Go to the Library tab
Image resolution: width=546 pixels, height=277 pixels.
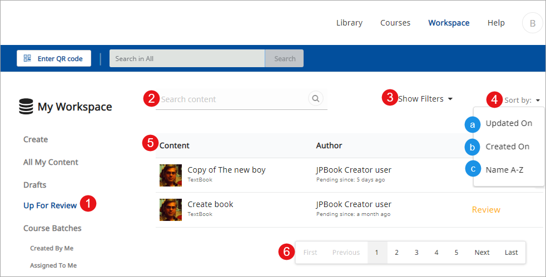point(349,23)
